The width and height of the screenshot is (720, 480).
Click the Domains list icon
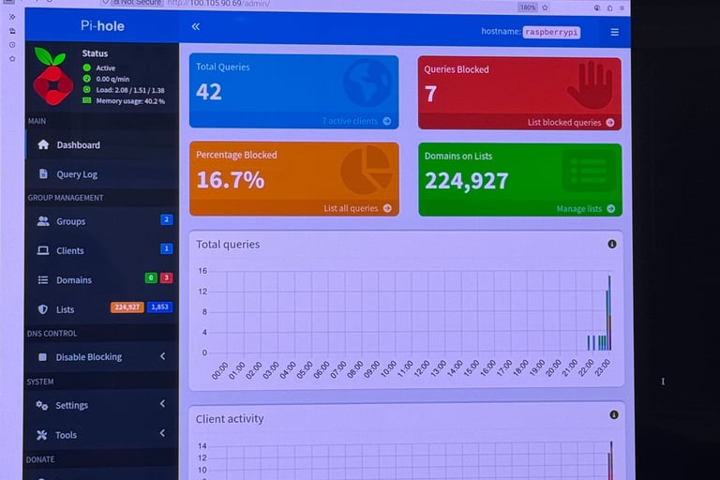(43, 279)
